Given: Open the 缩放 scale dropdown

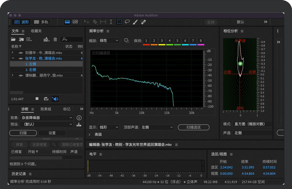Looking at the screenshot, I should point(109,41).
